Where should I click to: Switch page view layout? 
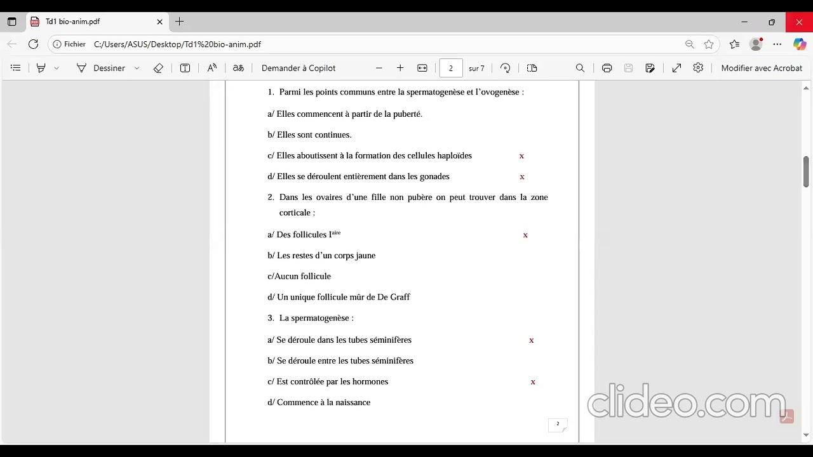coord(532,68)
